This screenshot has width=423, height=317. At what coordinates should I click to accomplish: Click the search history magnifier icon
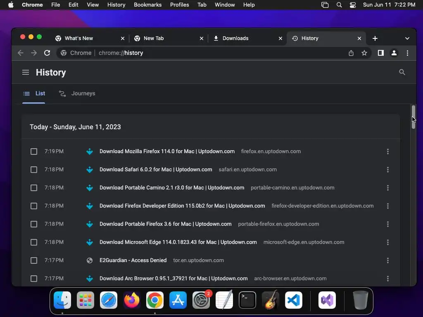pyautogui.click(x=402, y=72)
